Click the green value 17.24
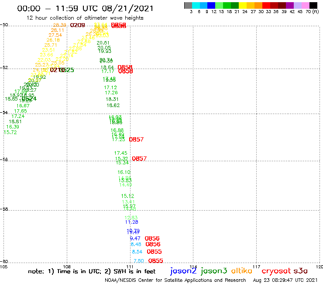Screen dimensions: 323x284 pyautogui.click(x=18, y=116)
